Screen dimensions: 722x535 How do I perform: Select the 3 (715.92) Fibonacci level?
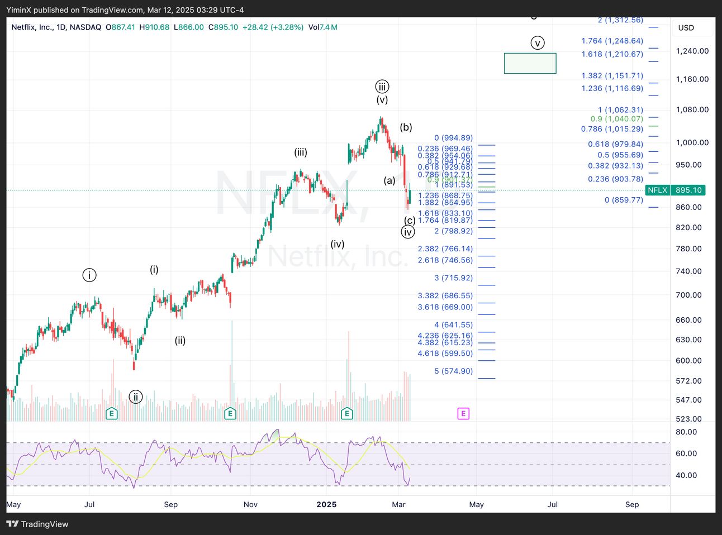[x=454, y=278]
